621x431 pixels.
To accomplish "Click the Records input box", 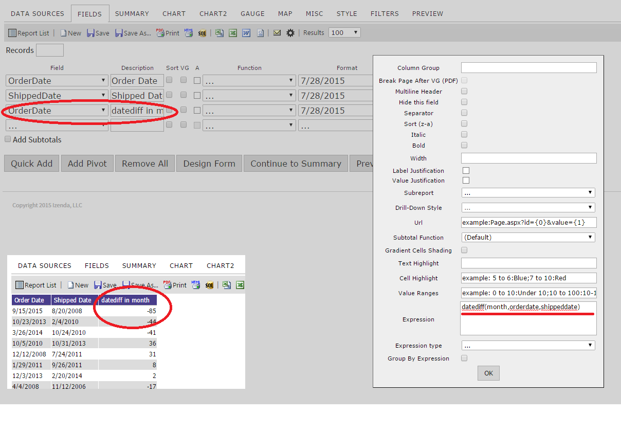I will (x=50, y=50).
